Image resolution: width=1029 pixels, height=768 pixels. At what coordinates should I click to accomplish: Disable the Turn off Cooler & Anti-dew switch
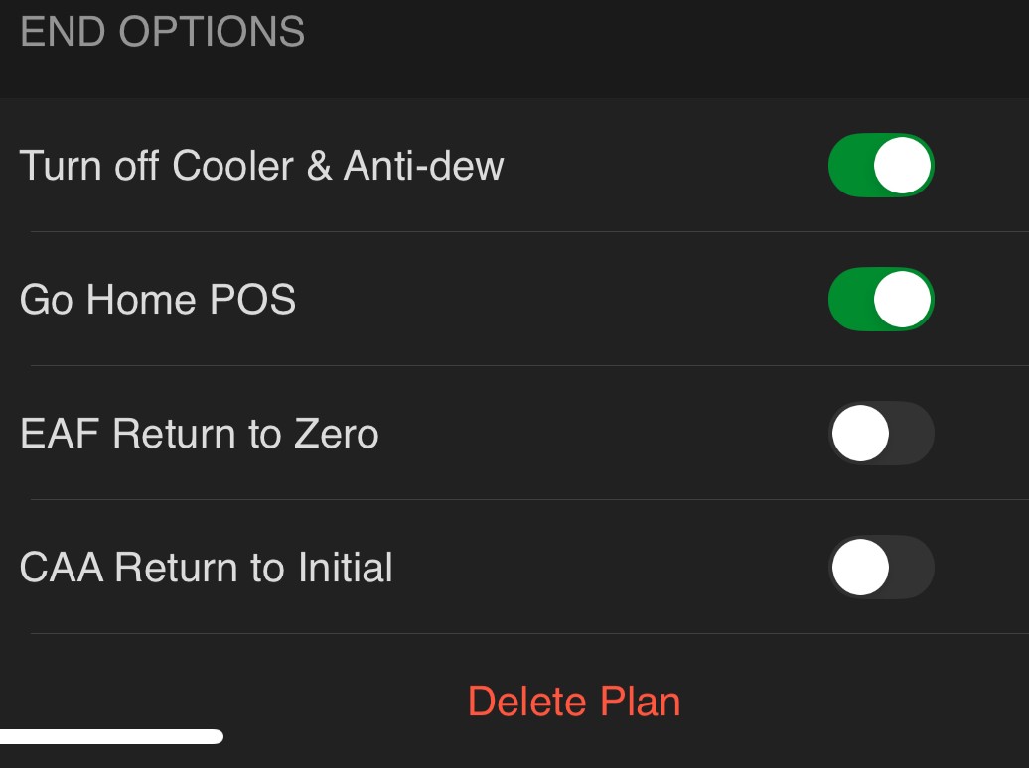[x=881, y=166]
